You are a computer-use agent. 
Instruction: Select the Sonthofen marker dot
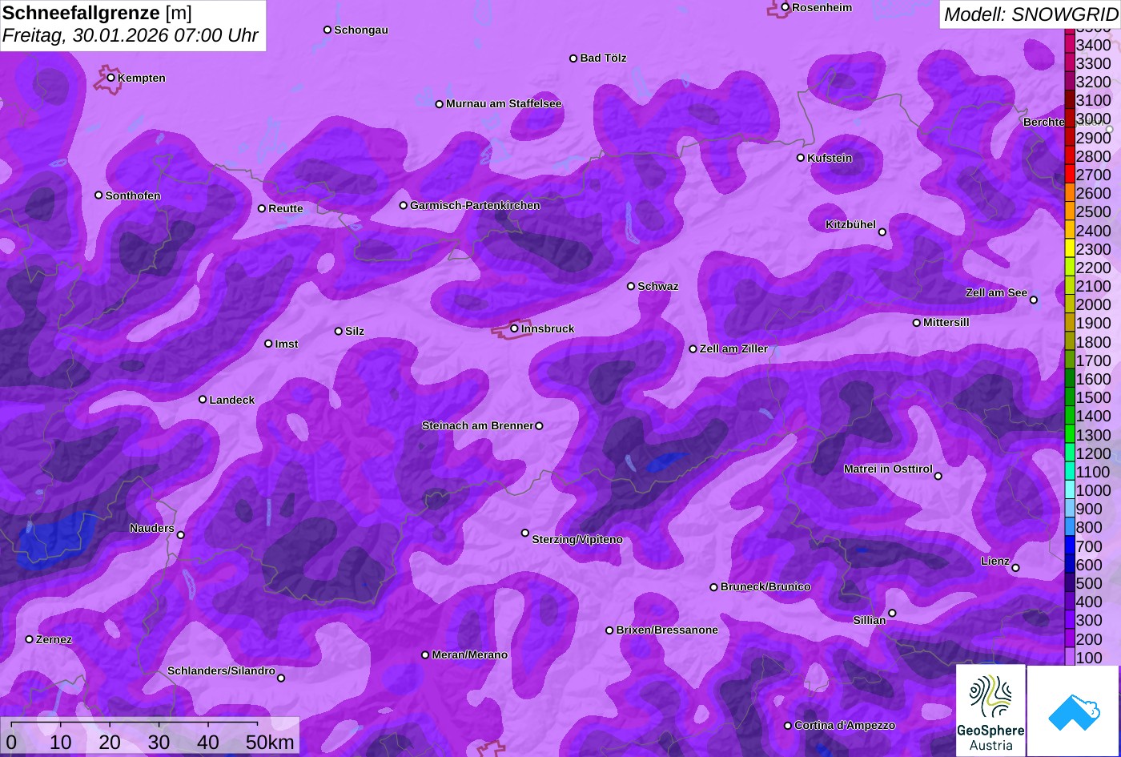click(98, 195)
